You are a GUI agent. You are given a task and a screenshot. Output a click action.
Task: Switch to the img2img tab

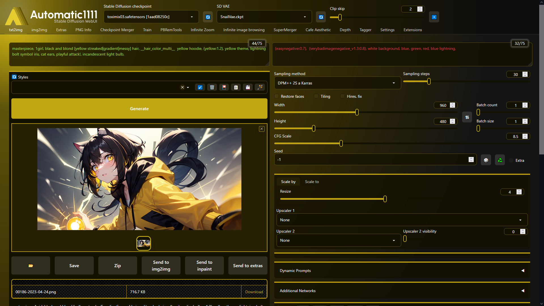click(x=39, y=30)
